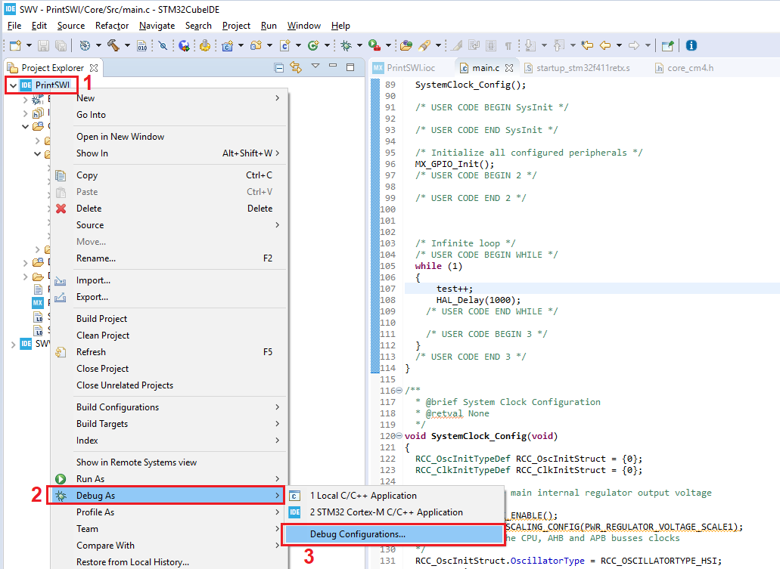Open the Information icon at toolbar end
This screenshot has height=569, width=780.
click(x=690, y=45)
